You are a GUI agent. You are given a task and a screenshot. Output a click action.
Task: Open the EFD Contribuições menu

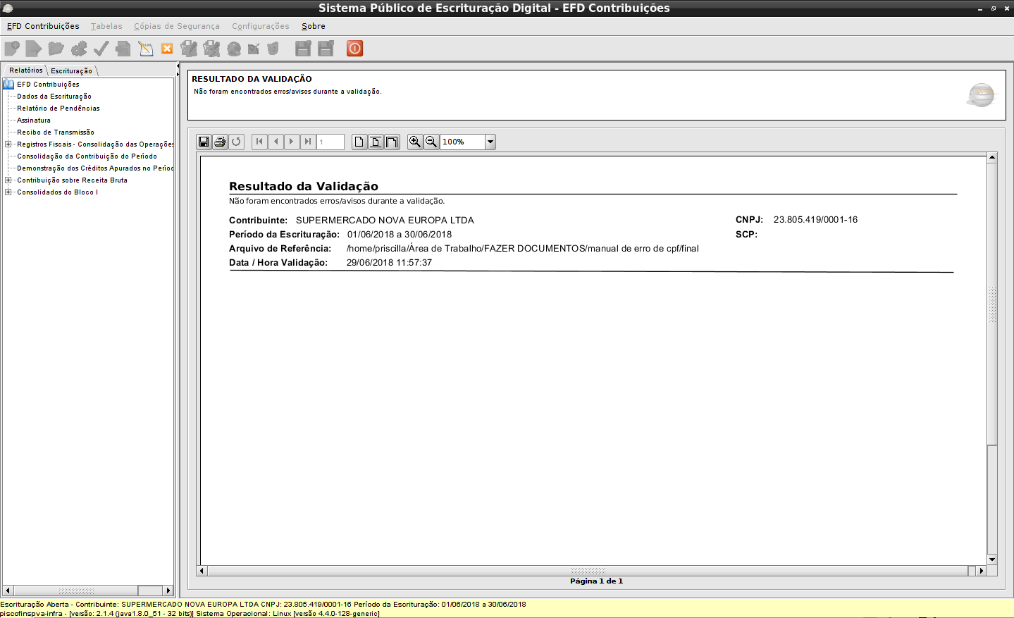[43, 26]
